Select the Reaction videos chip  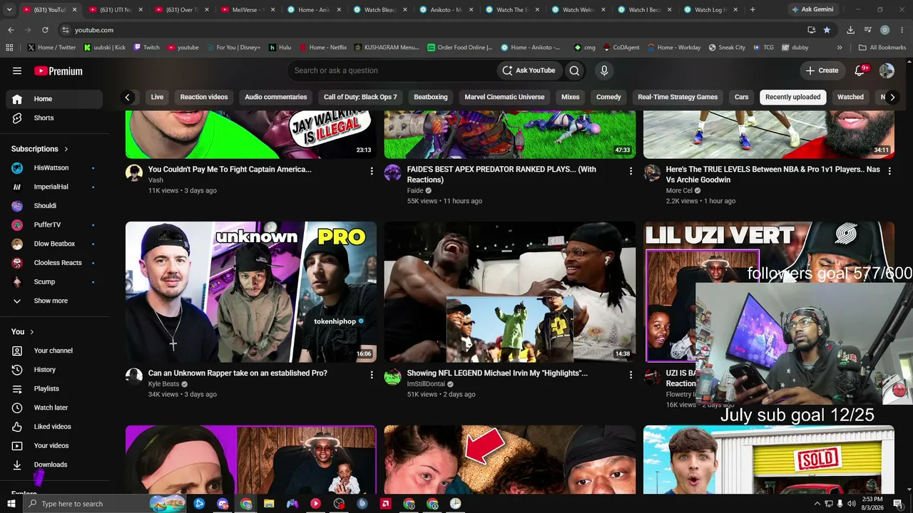[204, 97]
